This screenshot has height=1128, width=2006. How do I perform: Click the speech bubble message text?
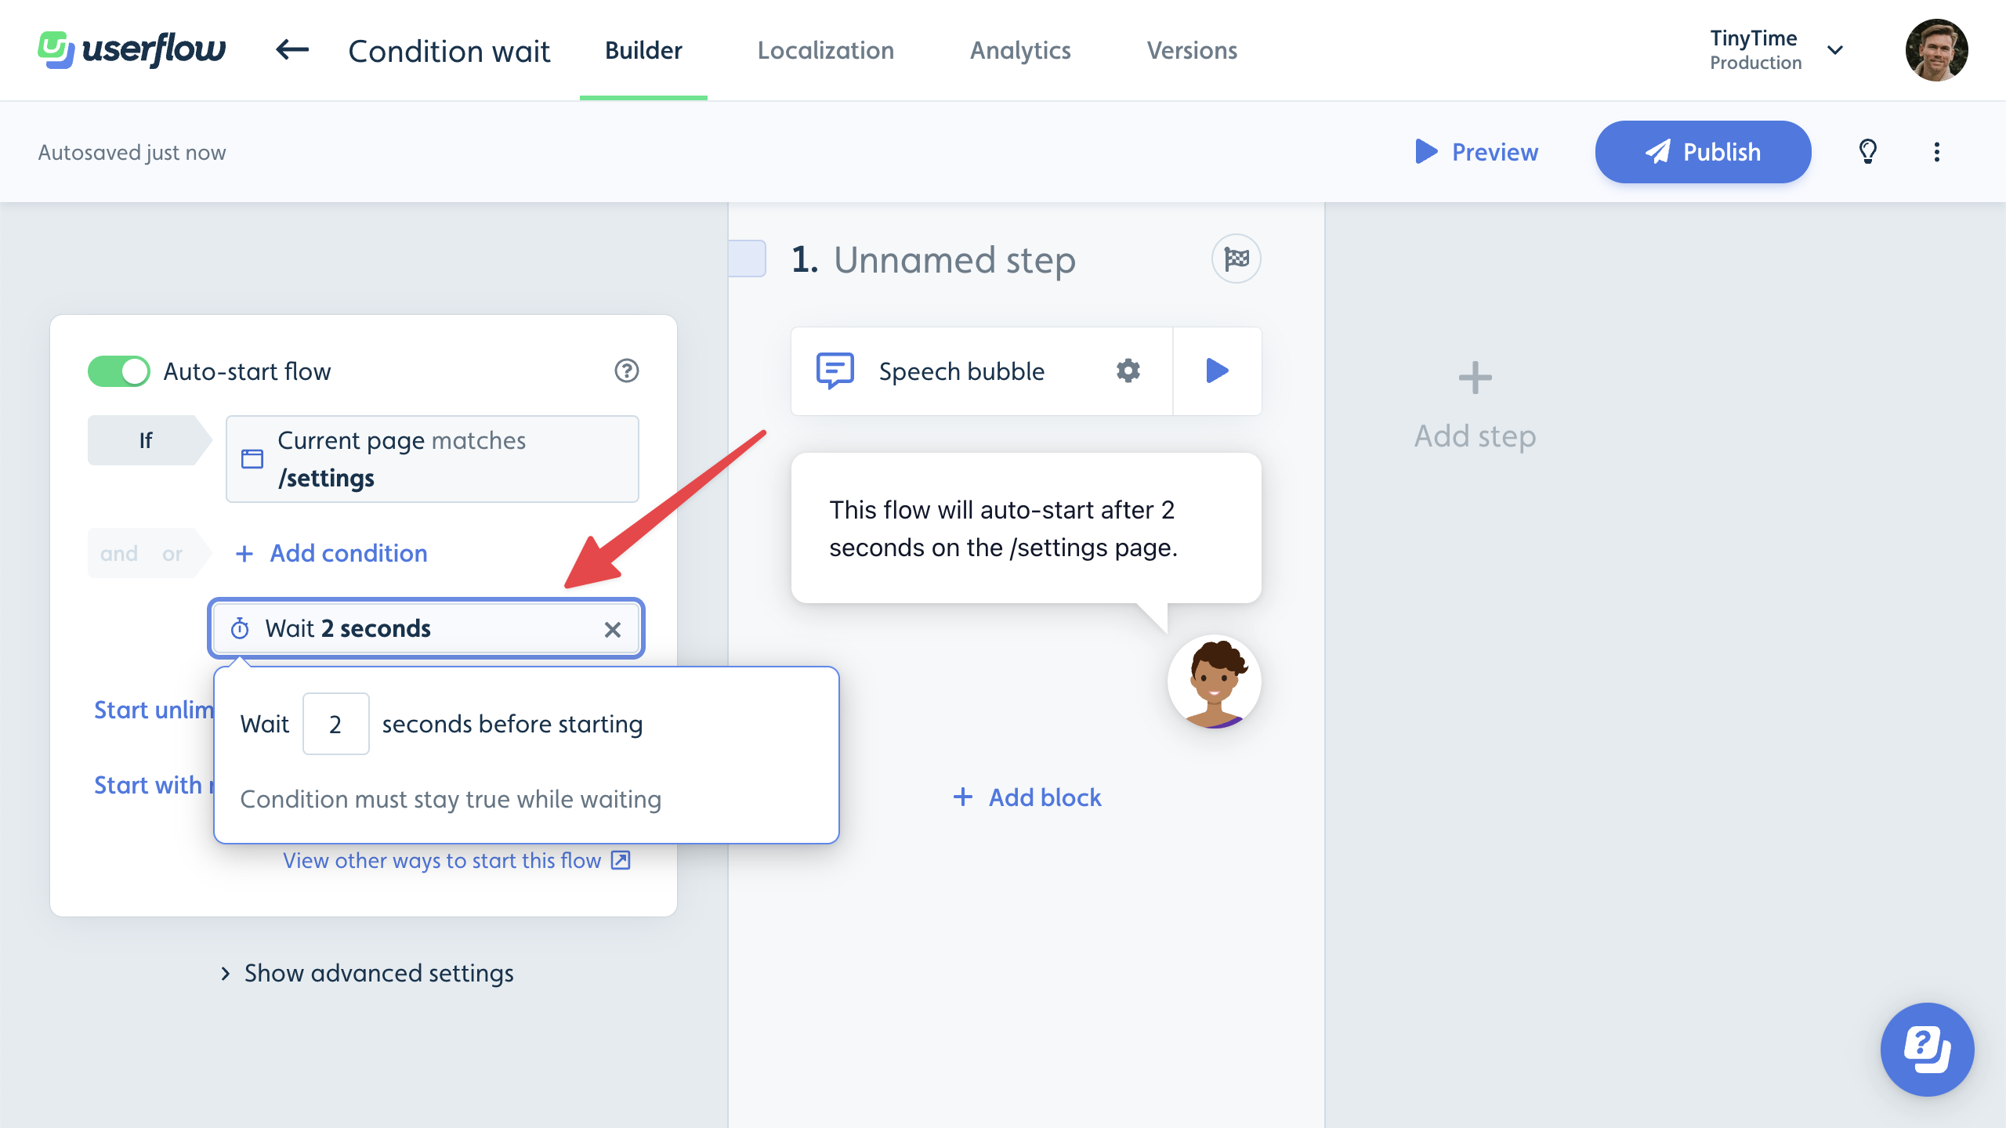1003,529
